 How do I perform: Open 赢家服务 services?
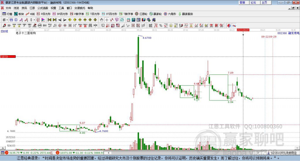(x=185, y=14)
